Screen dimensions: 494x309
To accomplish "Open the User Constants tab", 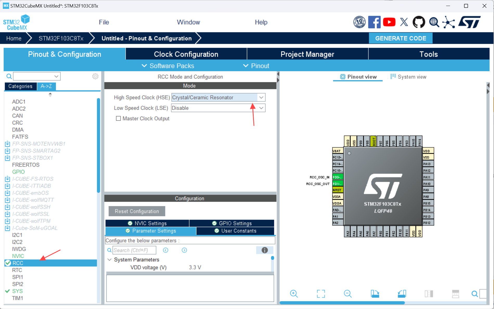I will coord(235,231).
